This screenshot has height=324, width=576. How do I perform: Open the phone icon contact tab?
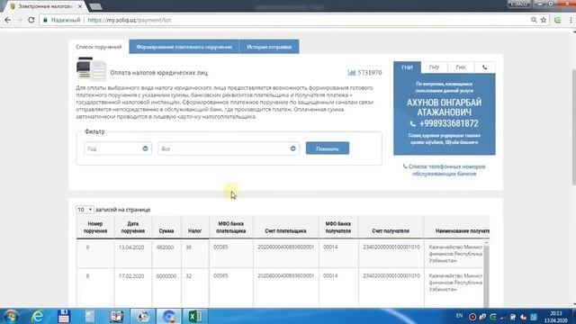click(x=485, y=67)
